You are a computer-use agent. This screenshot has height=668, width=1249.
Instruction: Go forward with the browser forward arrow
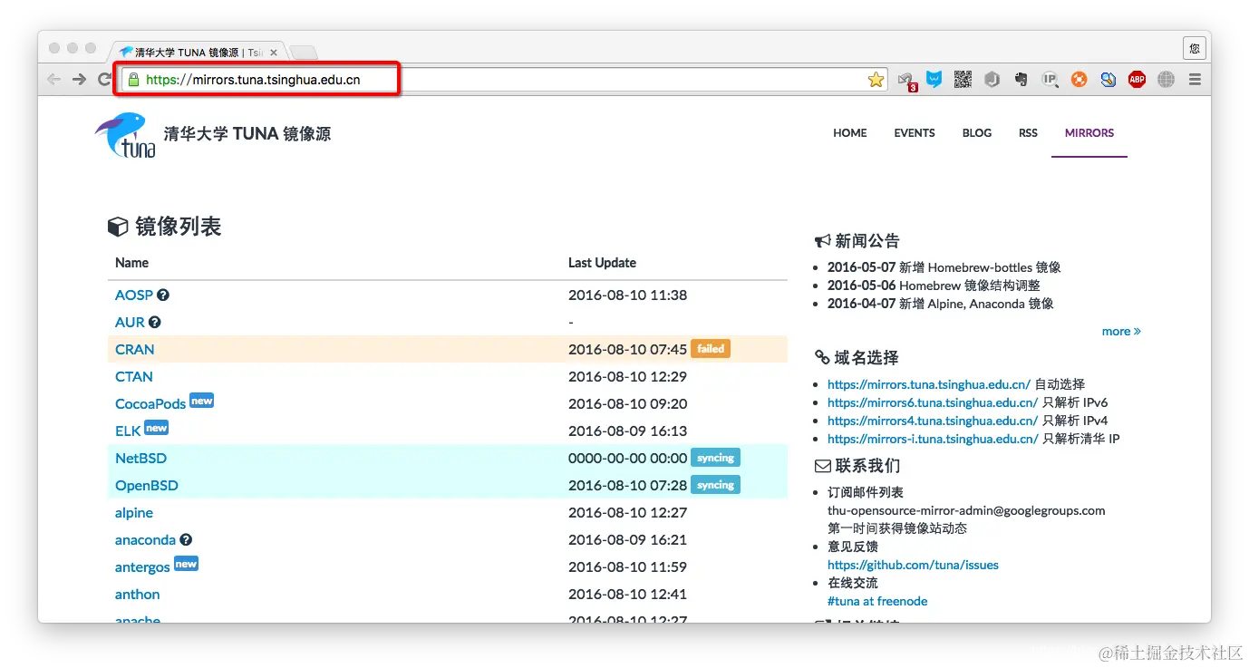click(x=80, y=80)
